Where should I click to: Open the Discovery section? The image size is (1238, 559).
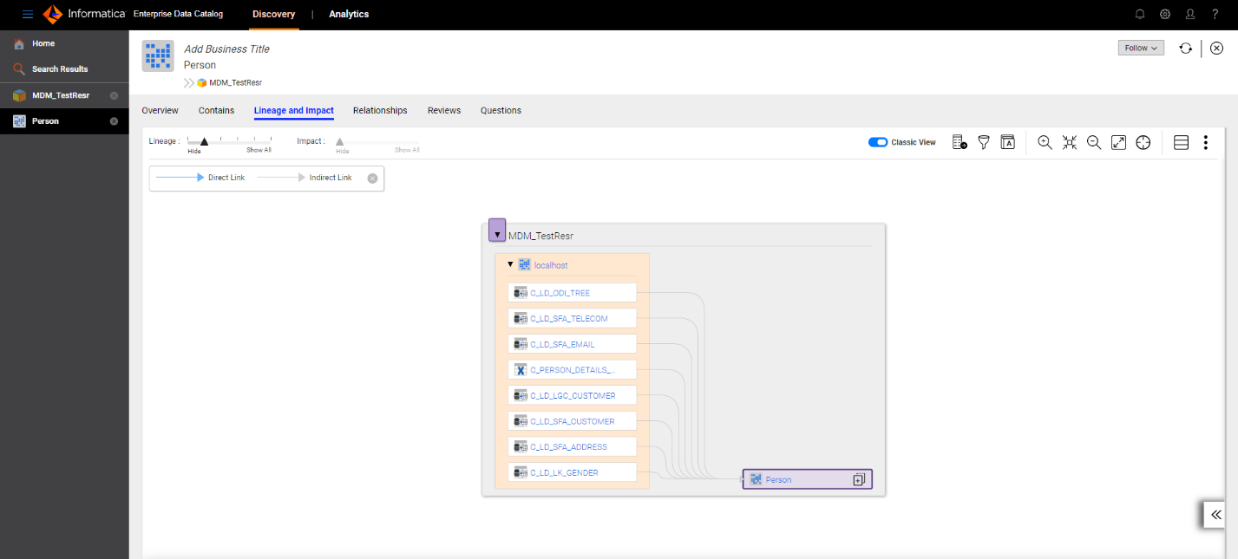273,14
